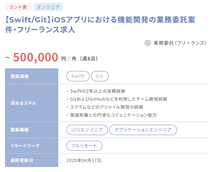Image resolution: width=214 pixels, height=172 pixels.
Task: Open the Swift/Git iOS job title link
Action: (x=100, y=25)
